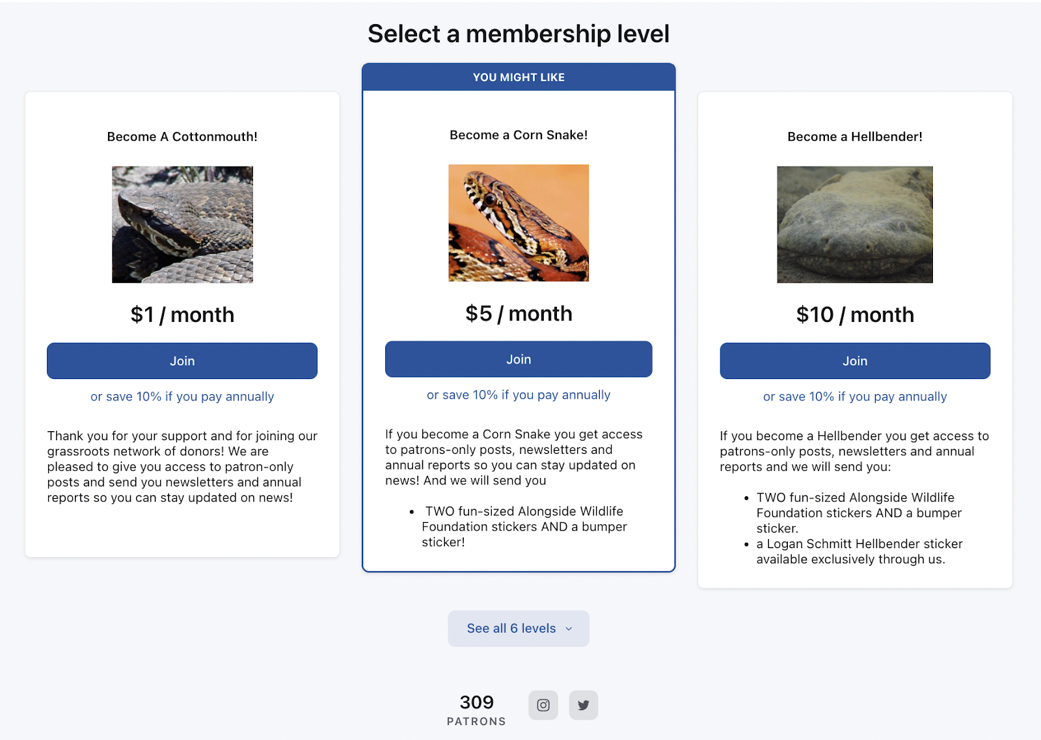Expand the See all 6 levels dropdown
This screenshot has height=740, width=1041.
(x=519, y=628)
